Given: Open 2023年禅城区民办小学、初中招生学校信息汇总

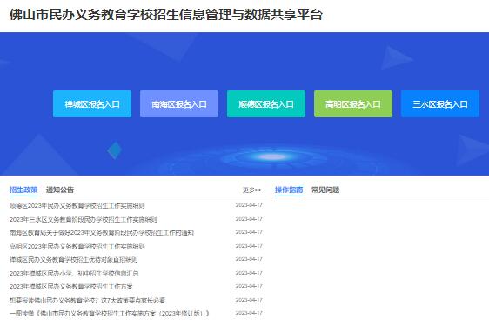Looking at the screenshot, I should tap(74, 273).
